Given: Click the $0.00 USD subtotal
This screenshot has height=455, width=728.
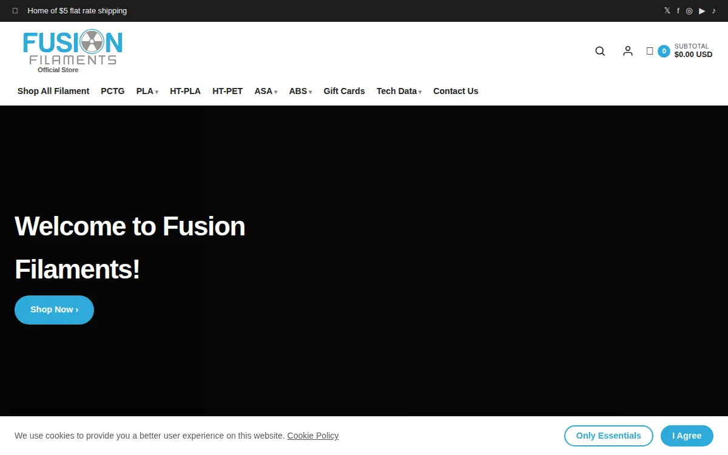Looking at the screenshot, I should pos(693,55).
